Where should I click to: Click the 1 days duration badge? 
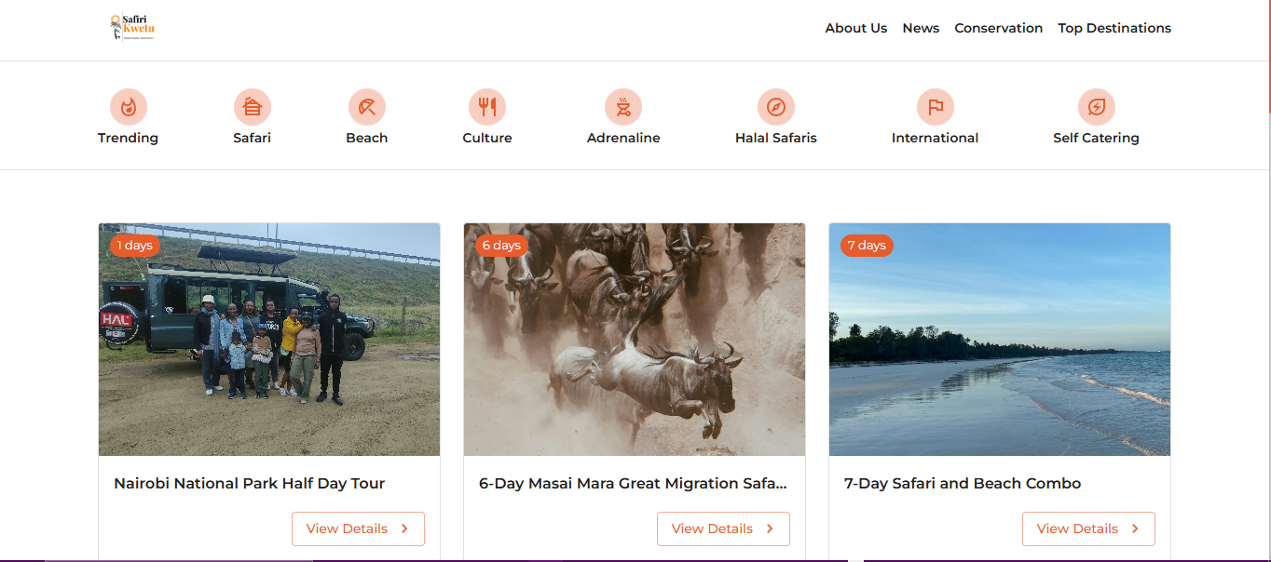click(135, 246)
